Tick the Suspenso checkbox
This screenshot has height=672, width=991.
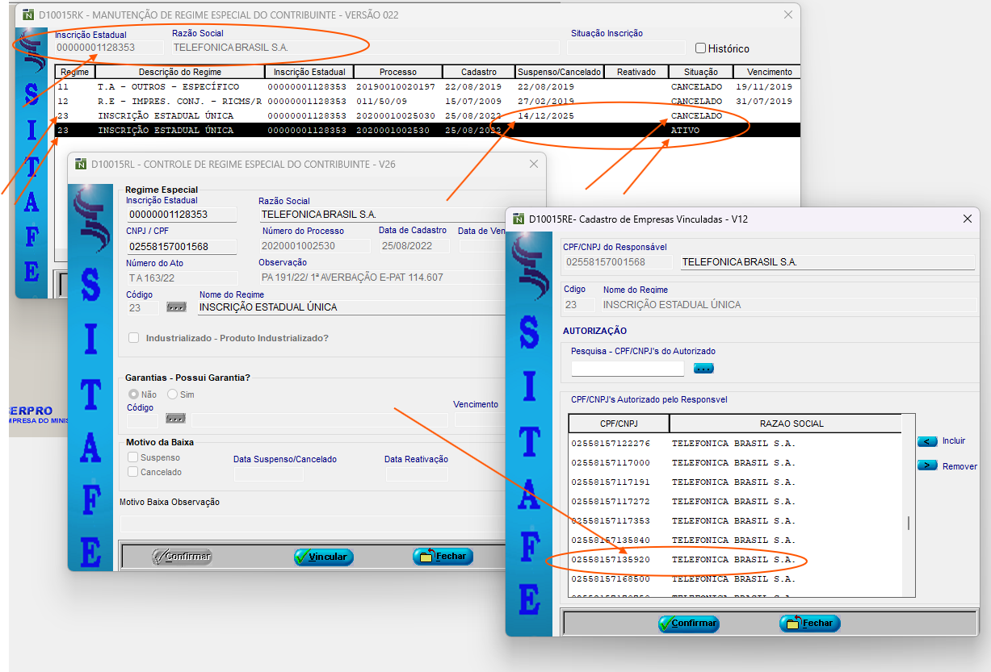pos(133,457)
